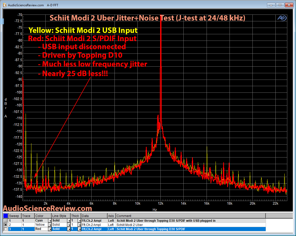Close the A-D FFT window
296x236 pixels.
click(289, 5)
